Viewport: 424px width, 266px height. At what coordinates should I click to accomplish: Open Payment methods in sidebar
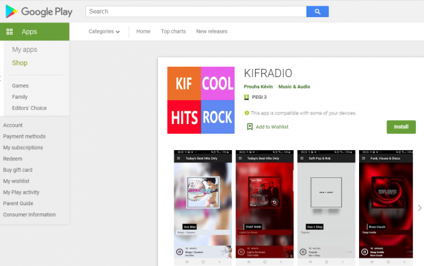[x=25, y=136]
